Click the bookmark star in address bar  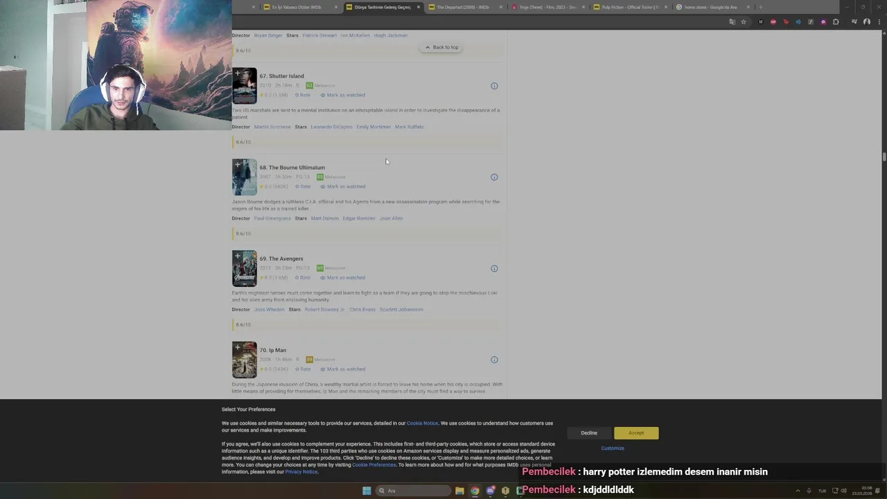pos(744,21)
